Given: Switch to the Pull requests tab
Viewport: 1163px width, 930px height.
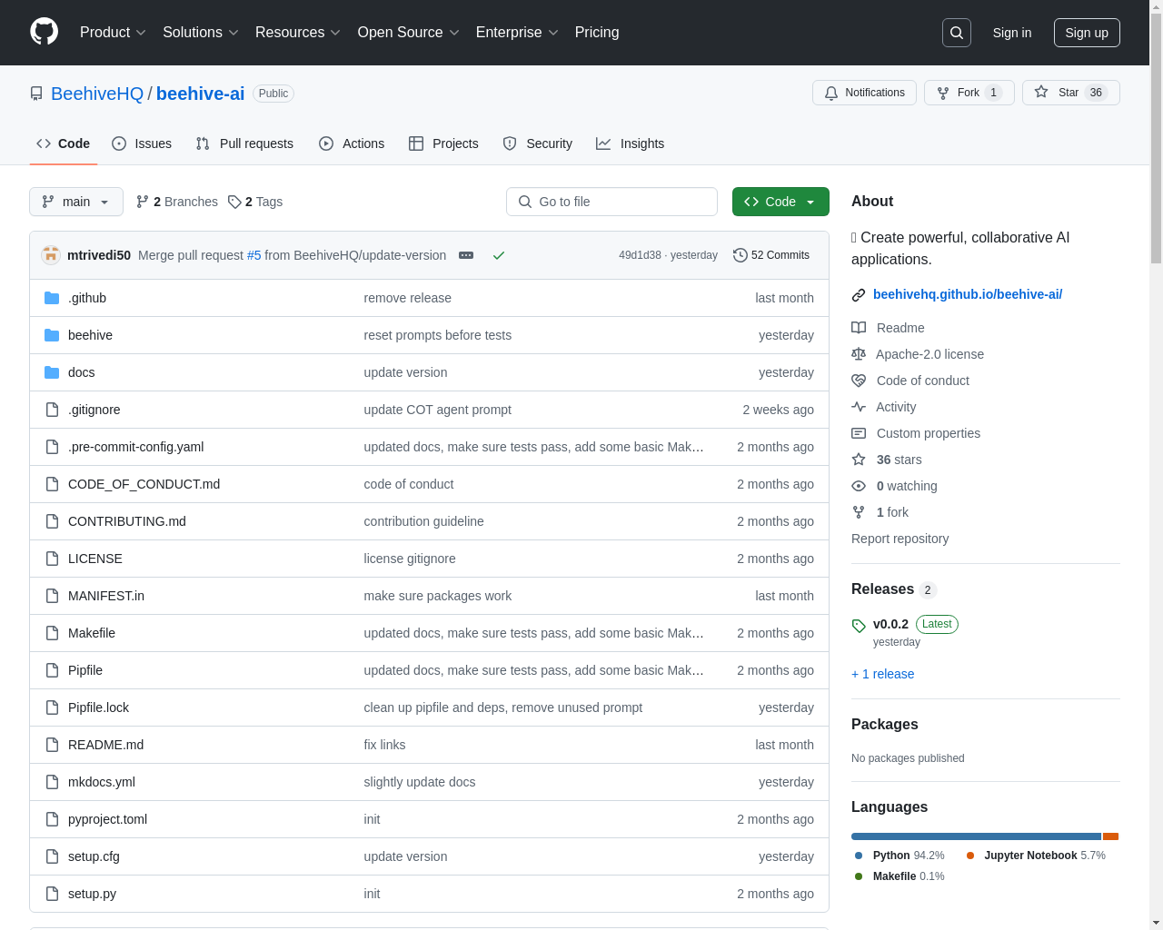Looking at the screenshot, I should point(244,143).
